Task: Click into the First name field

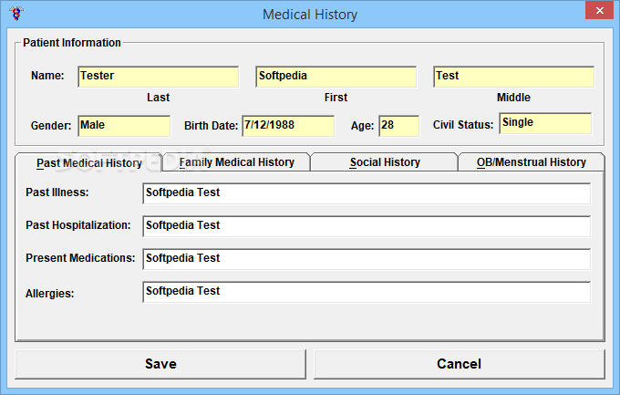Action: (x=336, y=77)
